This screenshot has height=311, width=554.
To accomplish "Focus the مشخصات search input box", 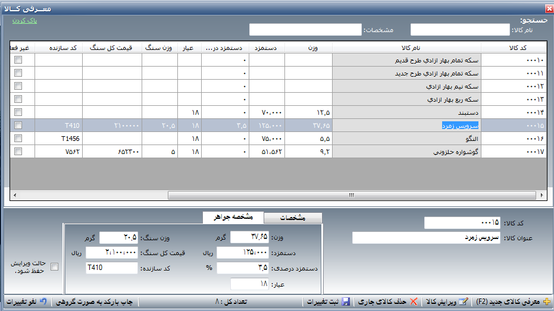I will tap(305, 30).
